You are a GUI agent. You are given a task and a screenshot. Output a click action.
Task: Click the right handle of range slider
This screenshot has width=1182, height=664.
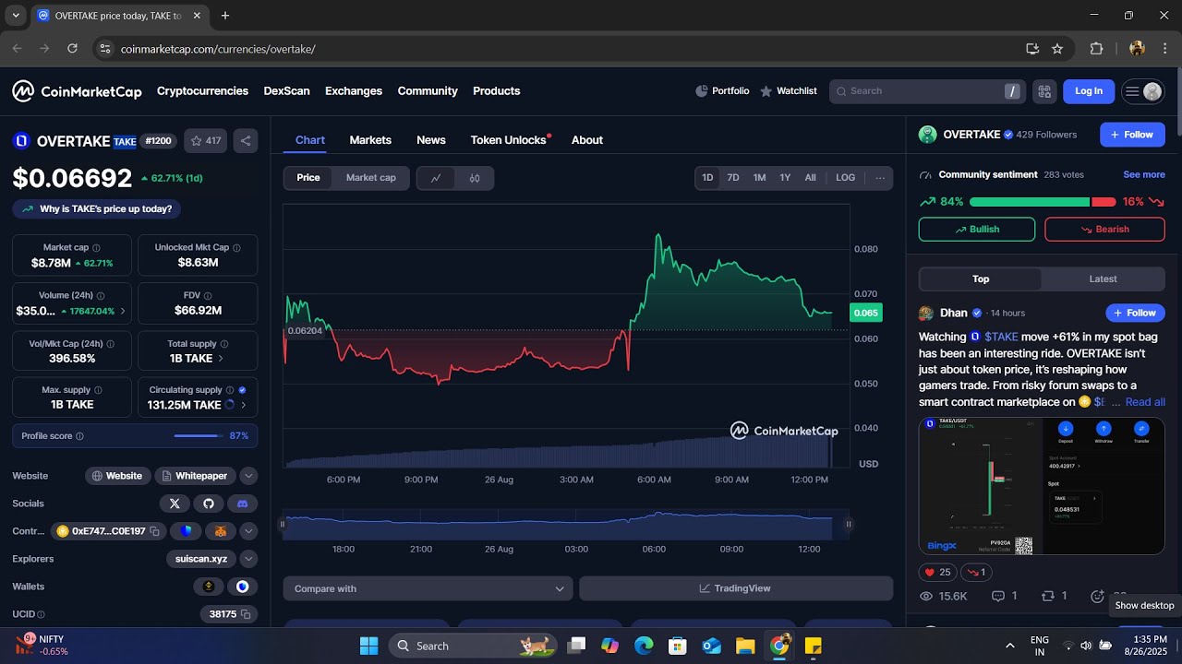pos(848,524)
